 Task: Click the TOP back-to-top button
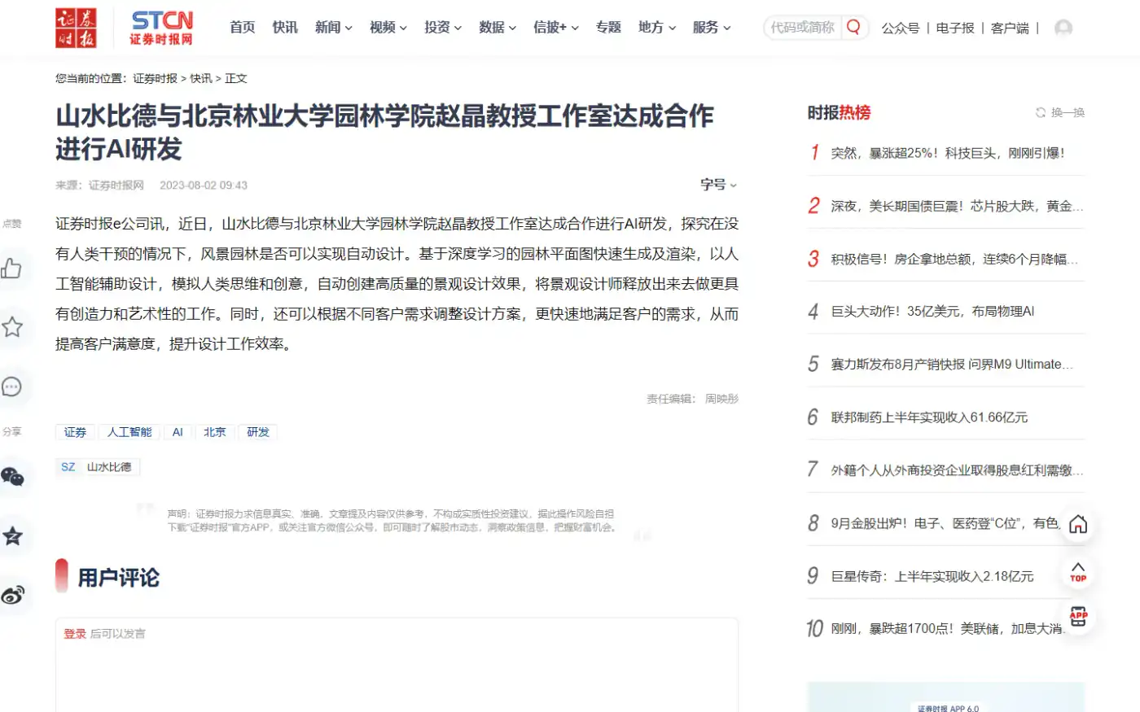(1078, 571)
